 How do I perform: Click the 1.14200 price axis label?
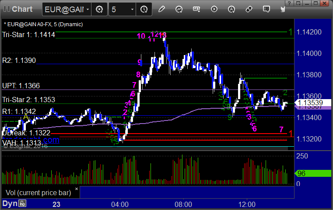point(309,32)
